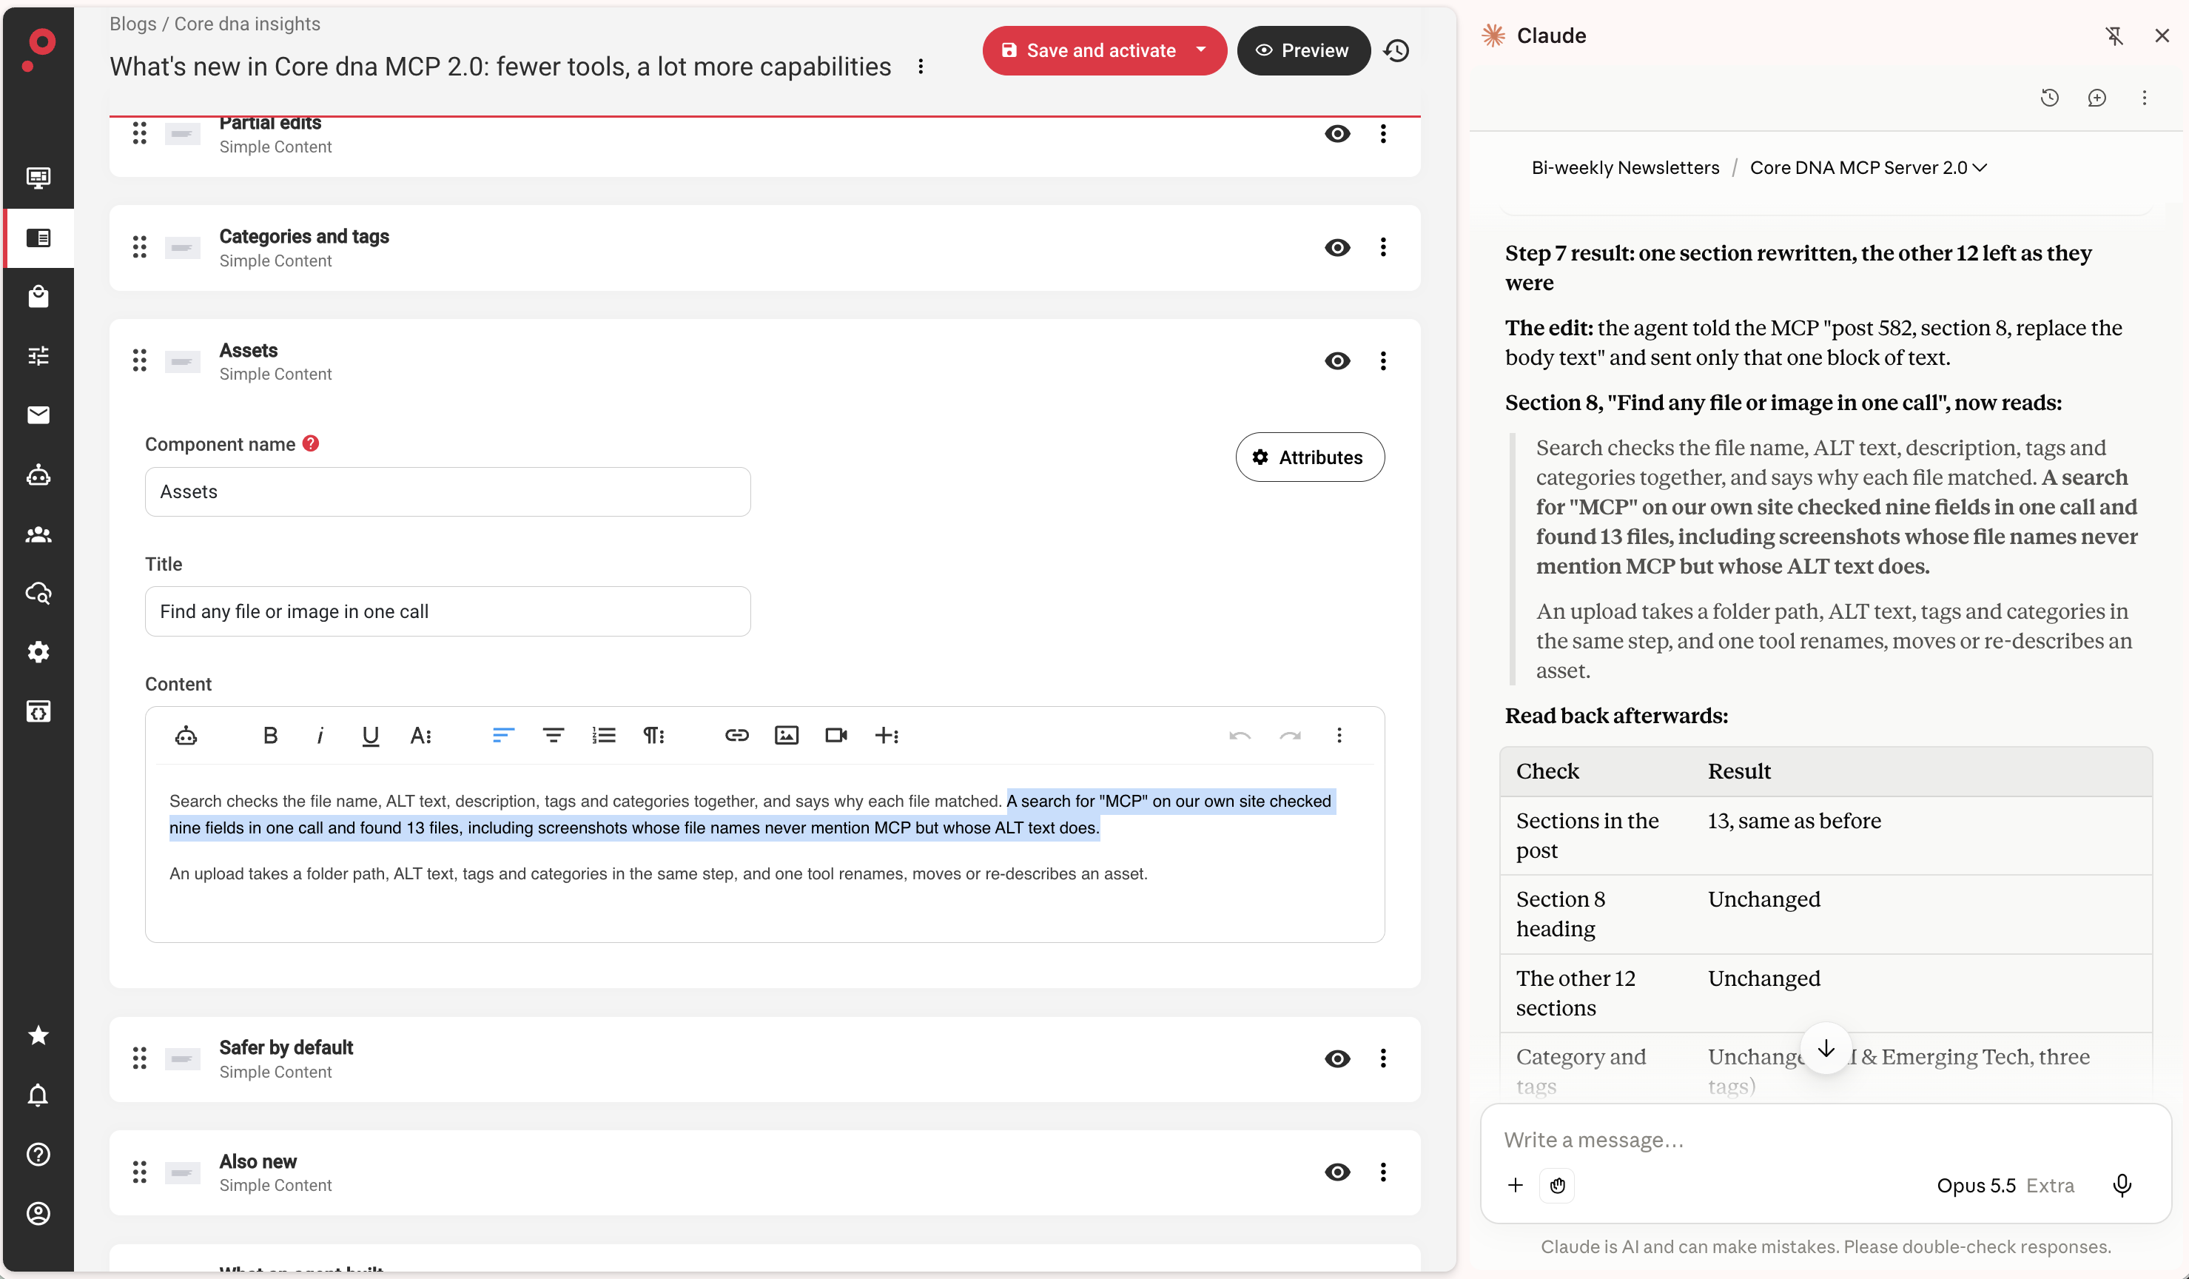Click the plus attachment icon in message box

click(x=1515, y=1185)
